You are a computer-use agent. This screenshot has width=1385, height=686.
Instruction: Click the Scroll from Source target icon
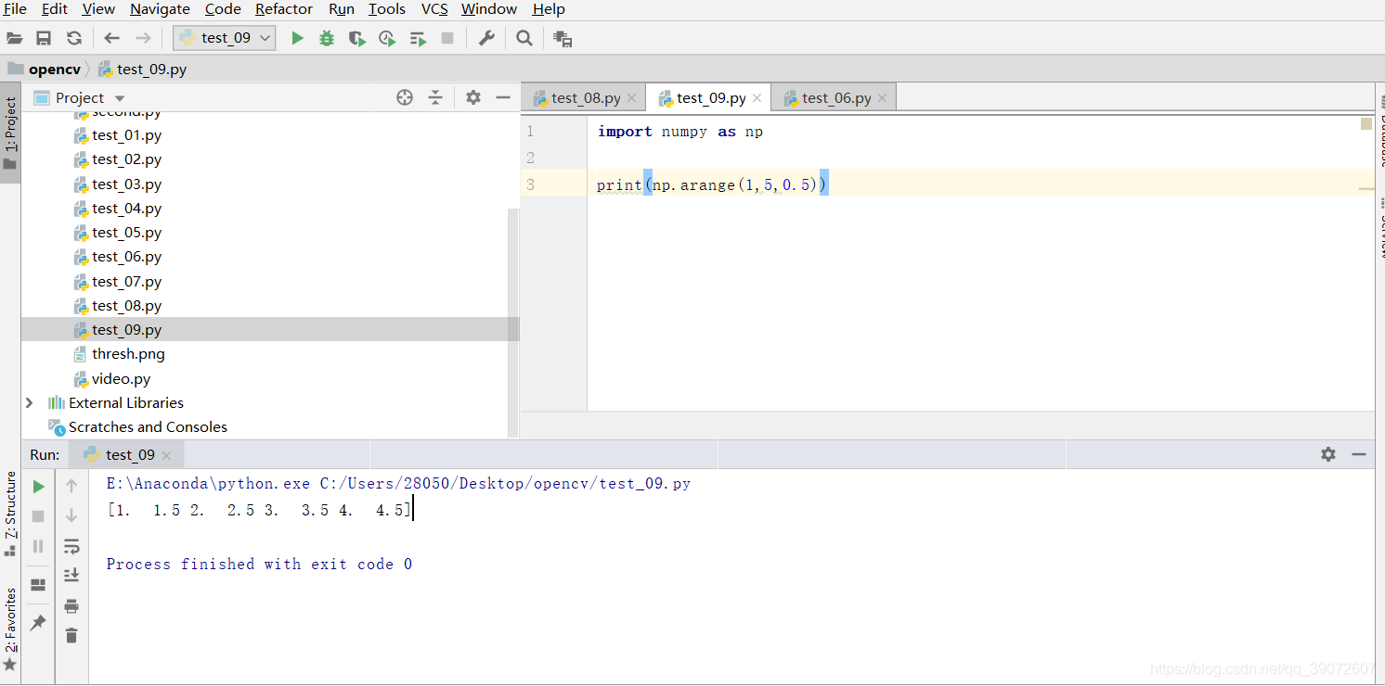coord(405,97)
